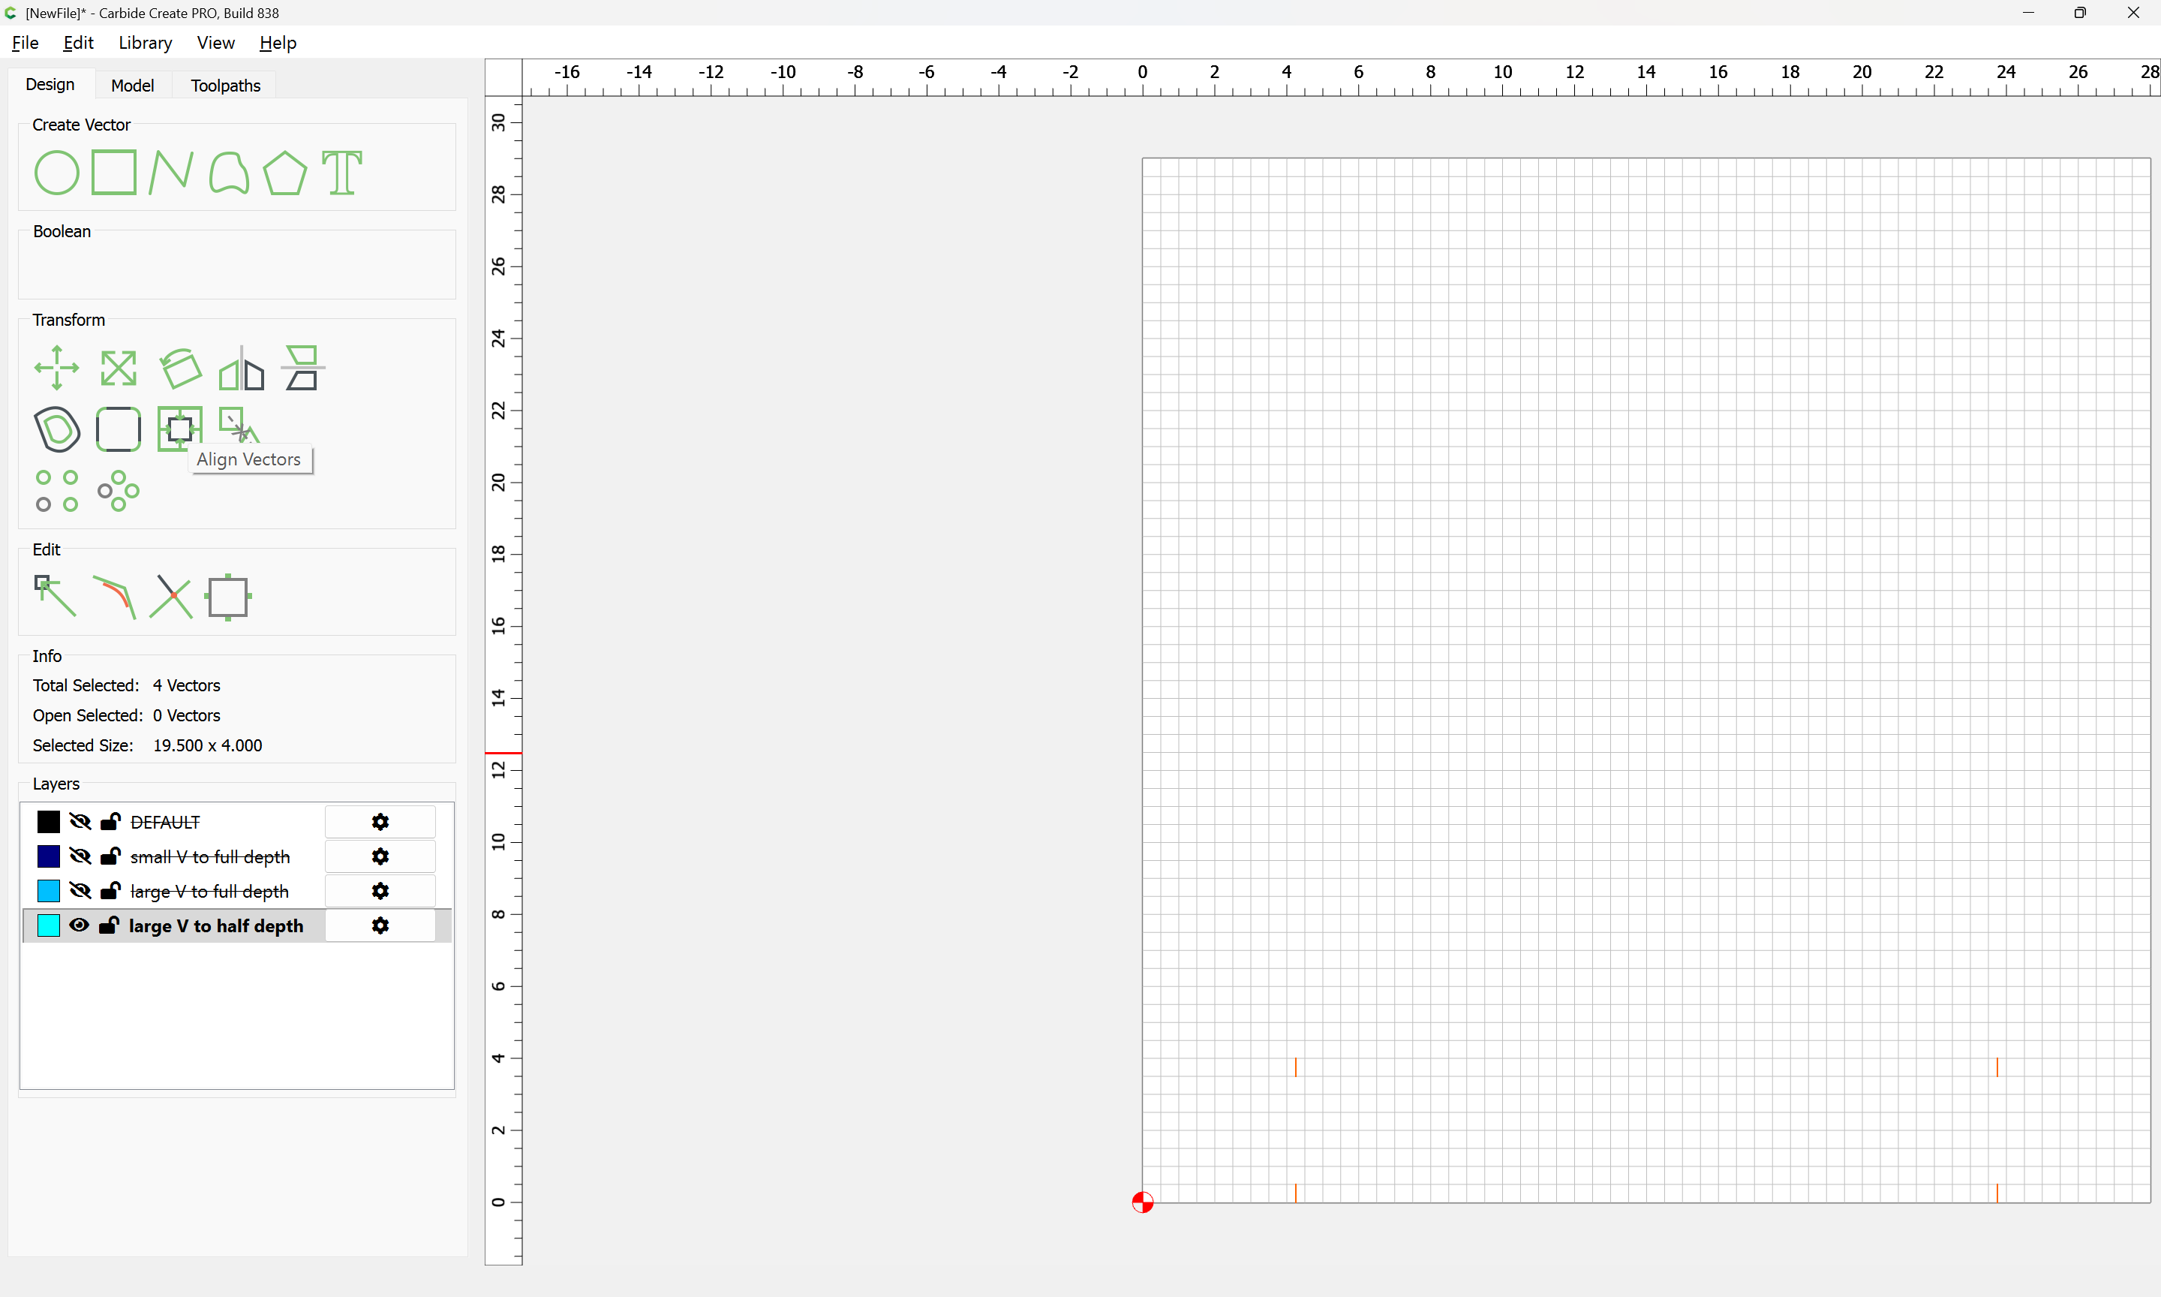The image size is (2161, 1297).
Task: Toggle lock on small V to full depth layer
Action: [110, 856]
